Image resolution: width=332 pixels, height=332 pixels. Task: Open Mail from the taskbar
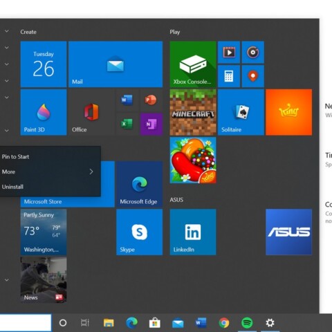pos(178,323)
